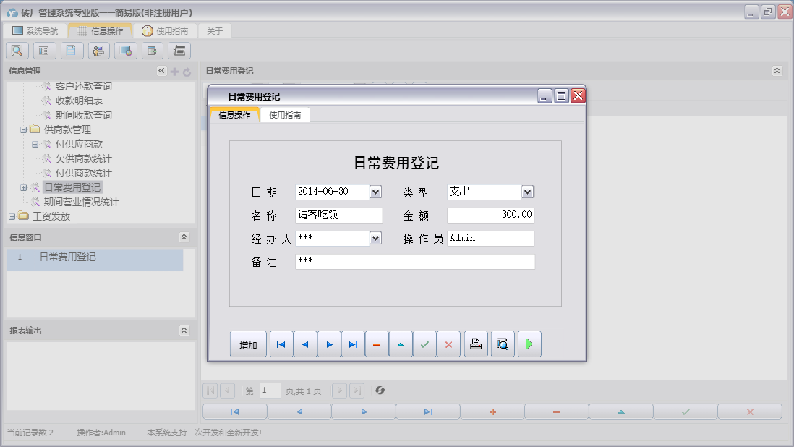The height and width of the screenshot is (447, 794).
Task: Click the red X cancel icon in dialog toolbar
Action: coord(448,344)
